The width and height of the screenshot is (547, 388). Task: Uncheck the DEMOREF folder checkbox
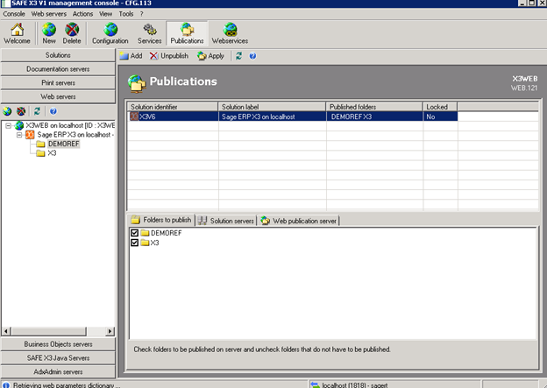(x=134, y=233)
